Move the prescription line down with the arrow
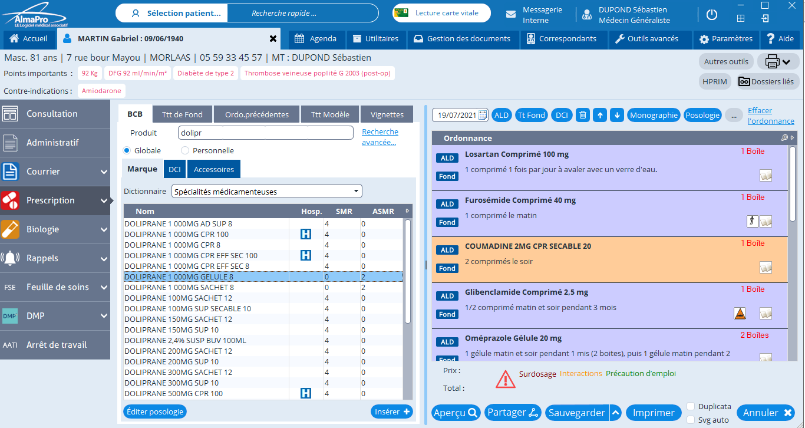The height and width of the screenshot is (428, 805). (616, 115)
